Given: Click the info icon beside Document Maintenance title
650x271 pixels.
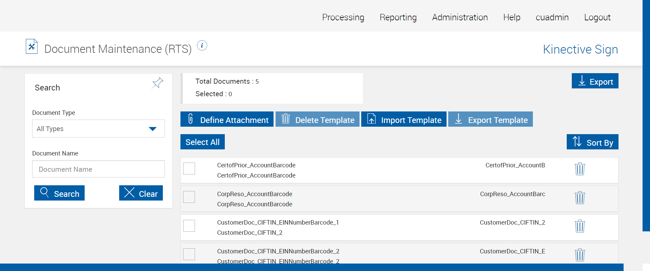Looking at the screenshot, I should 202,45.
